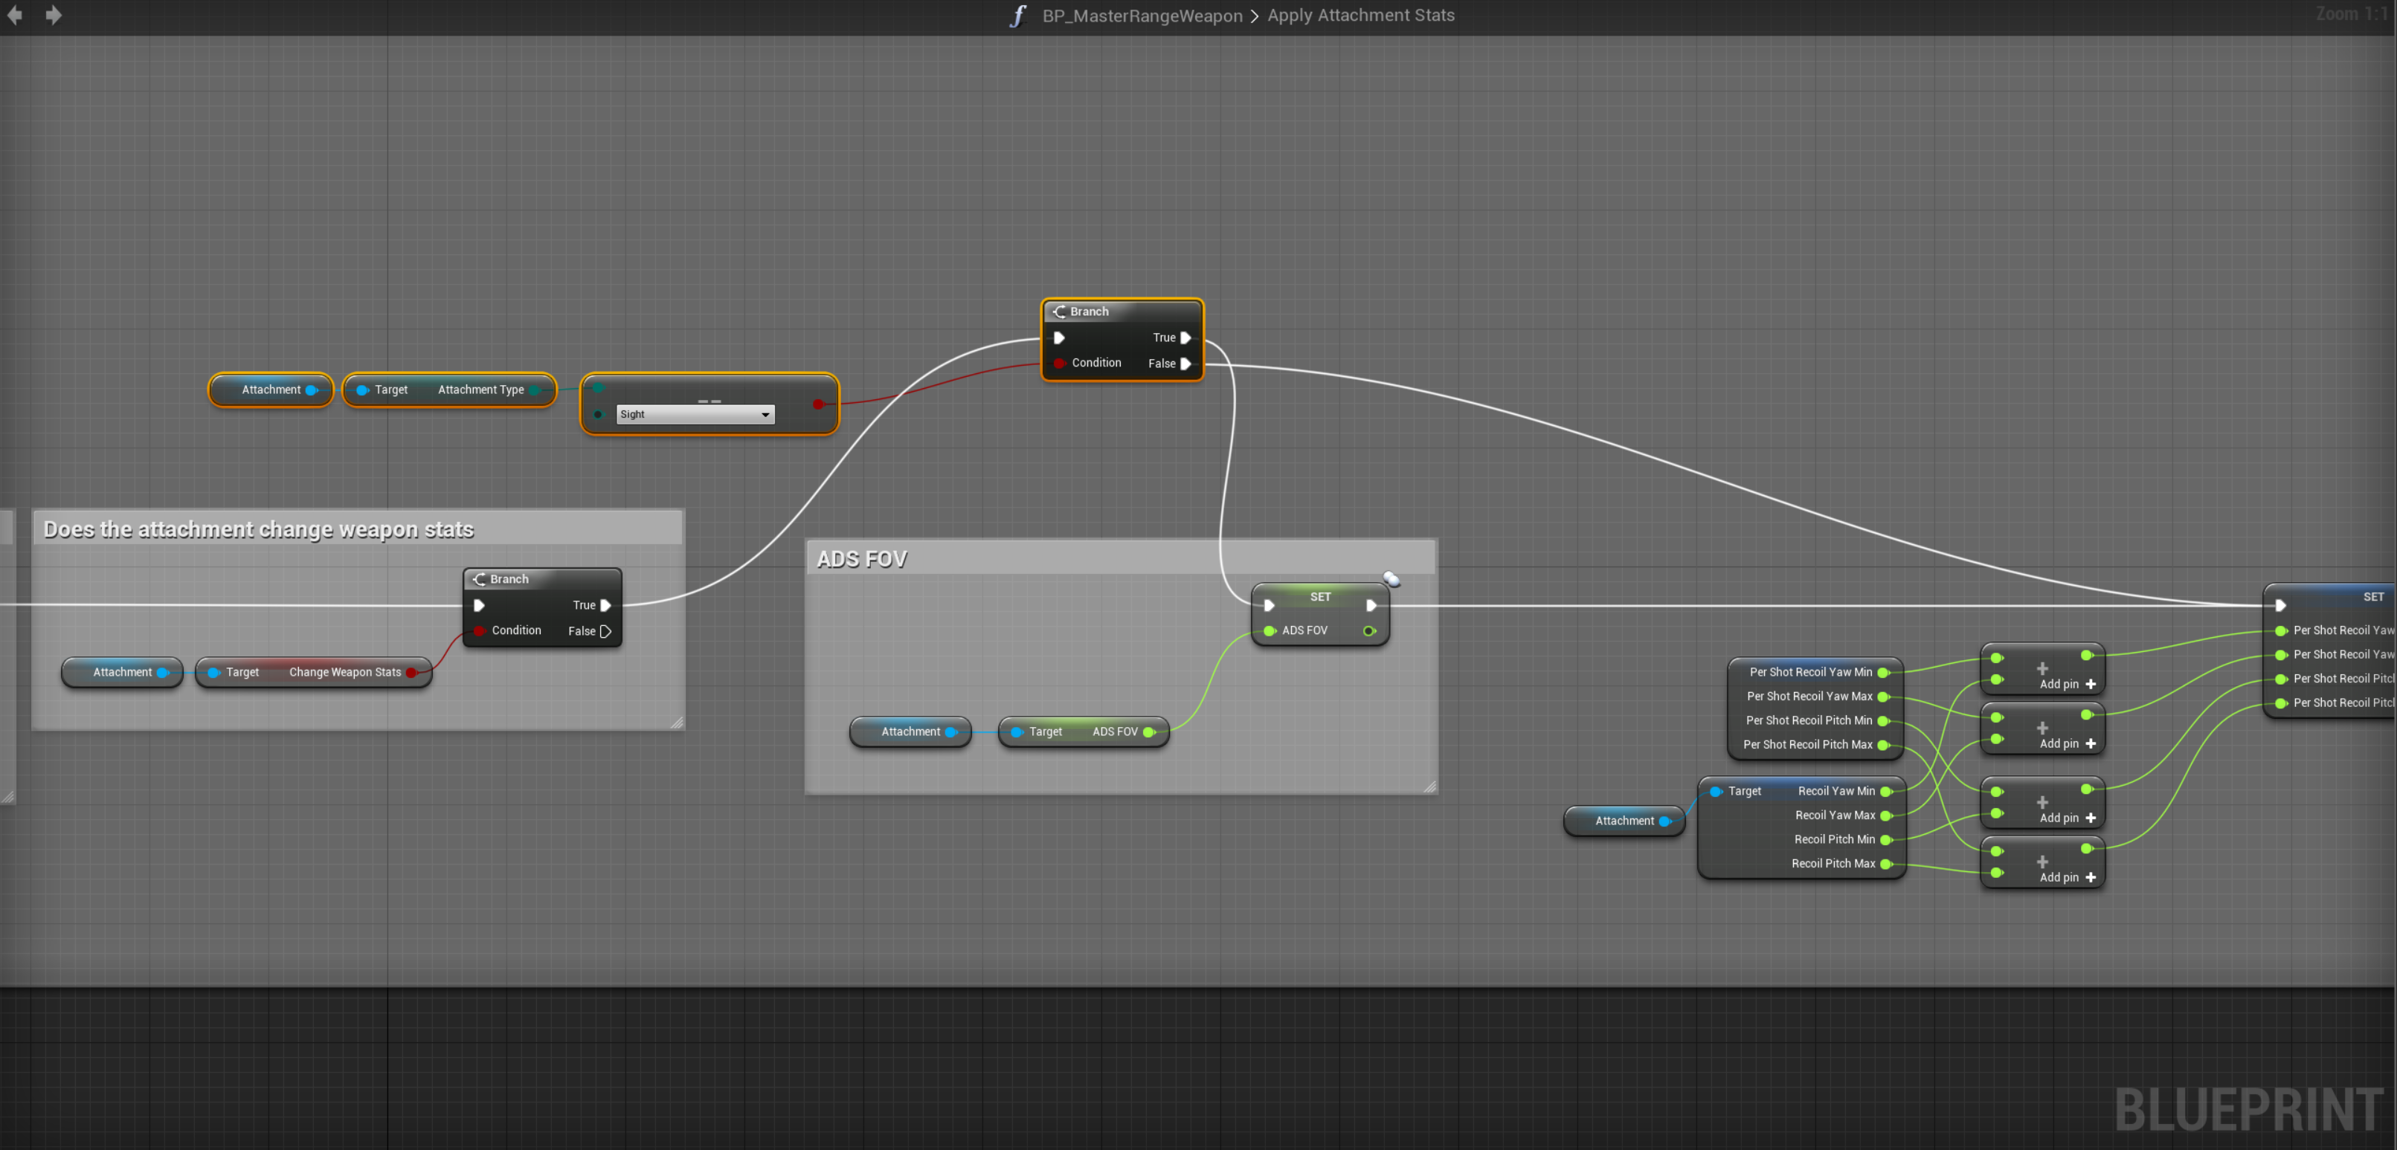Click the Per Shot Recoil Yaw Min getter pin
The image size is (2397, 1150).
click(x=1883, y=673)
